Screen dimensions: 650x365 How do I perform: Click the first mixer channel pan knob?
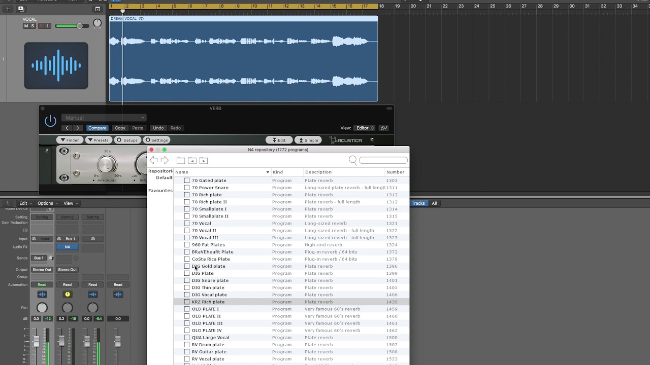pyautogui.click(x=42, y=308)
